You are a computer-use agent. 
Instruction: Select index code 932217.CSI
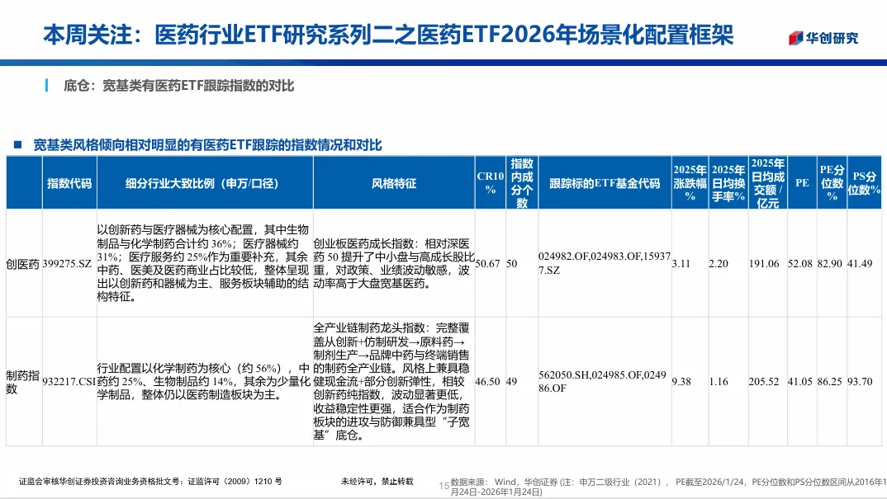pos(69,382)
